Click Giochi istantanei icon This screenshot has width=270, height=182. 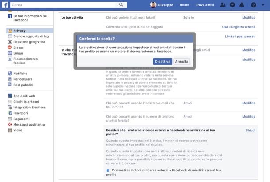click(x=10, y=102)
